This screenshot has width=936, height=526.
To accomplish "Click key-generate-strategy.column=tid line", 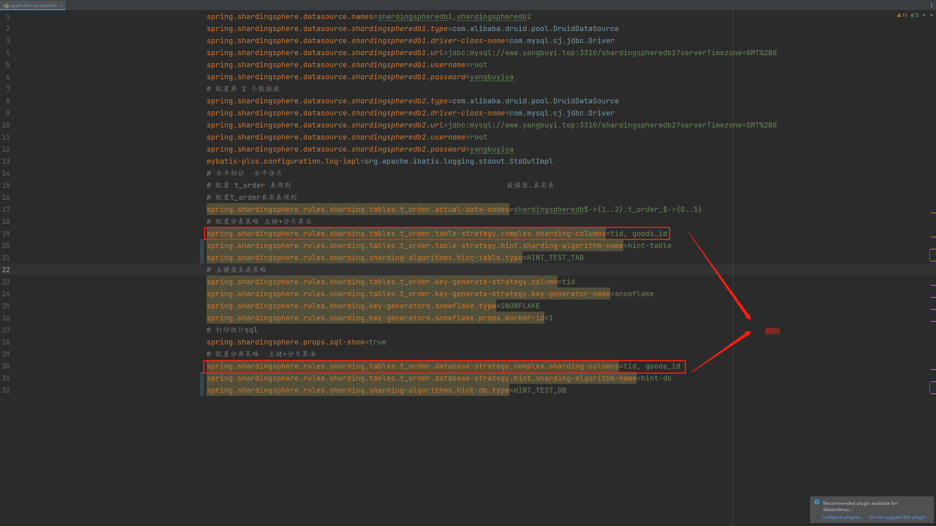I will coord(390,282).
